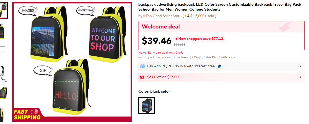Viewport: 309px width, 124px height.
Task: Select the first selected gallery thumbnail
Action: point(4,11)
